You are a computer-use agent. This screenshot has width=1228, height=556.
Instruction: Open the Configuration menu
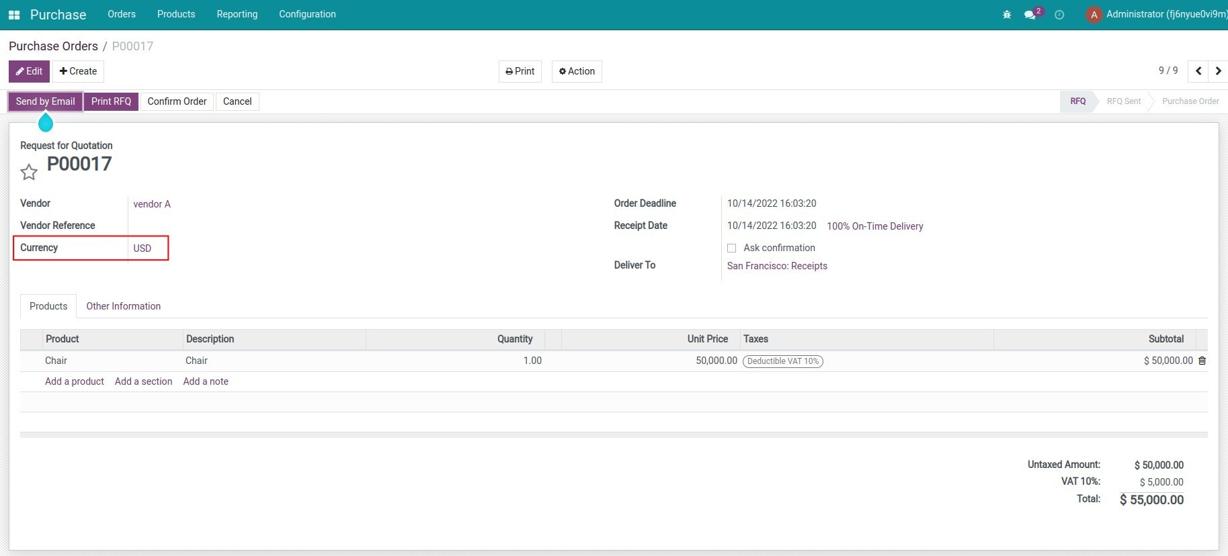307,14
